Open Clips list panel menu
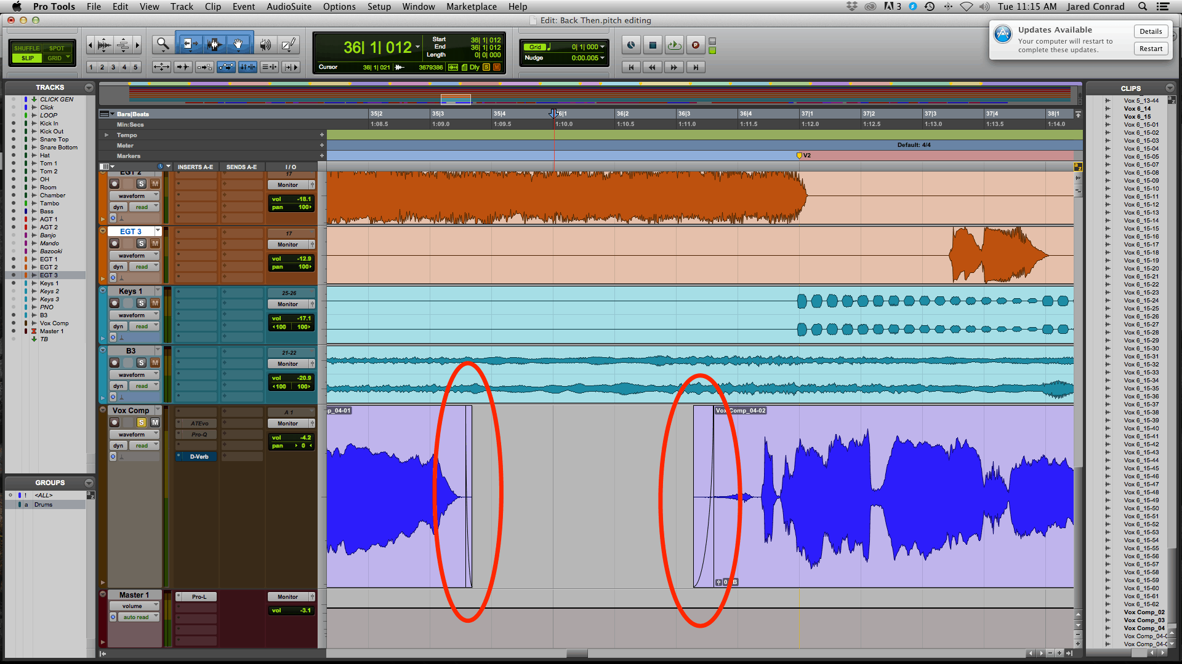Viewport: 1182px width, 664px height. [x=1170, y=88]
